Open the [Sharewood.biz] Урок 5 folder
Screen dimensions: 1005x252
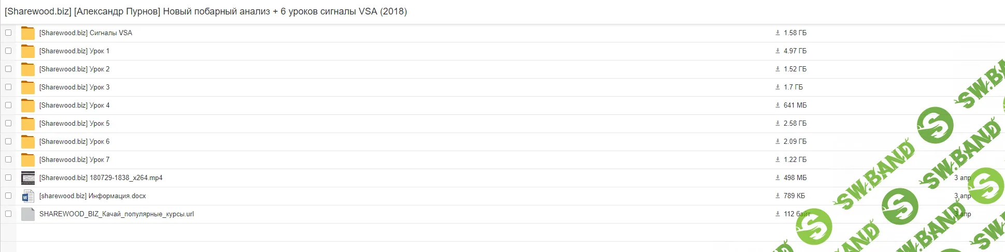[74, 123]
